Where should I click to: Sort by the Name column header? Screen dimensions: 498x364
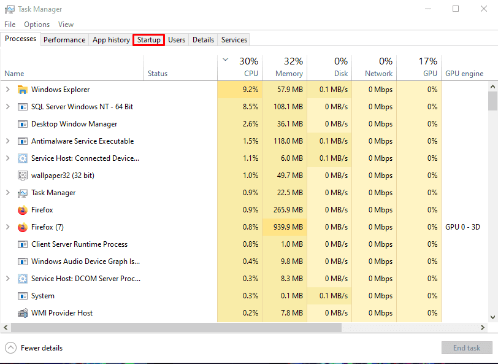(72, 68)
